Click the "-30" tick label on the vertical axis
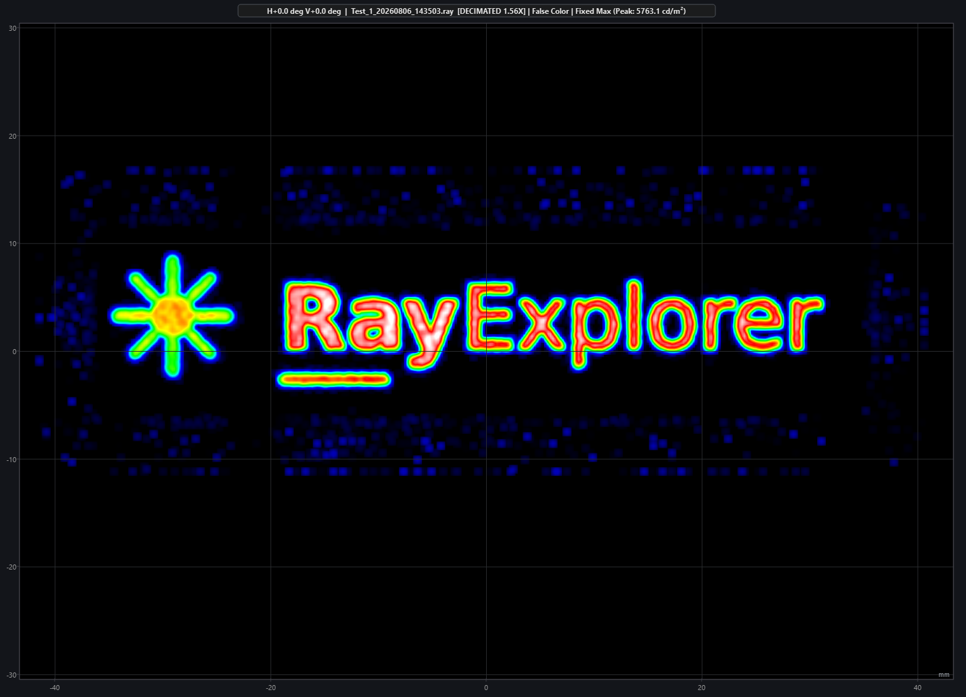Screen dimensions: 966x697 click(x=12, y=675)
